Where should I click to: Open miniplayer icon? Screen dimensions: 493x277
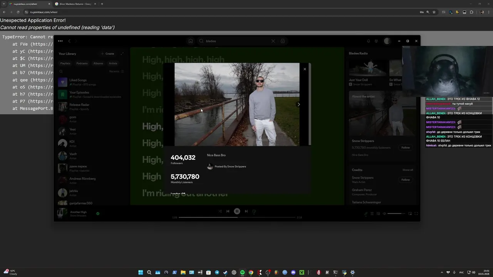tap(410, 214)
